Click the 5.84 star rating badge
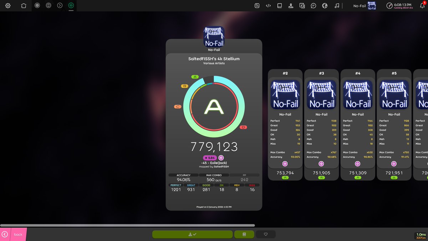 pyautogui.click(x=210, y=158)
